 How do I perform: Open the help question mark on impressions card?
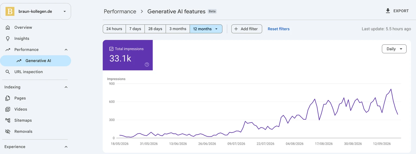147,65
